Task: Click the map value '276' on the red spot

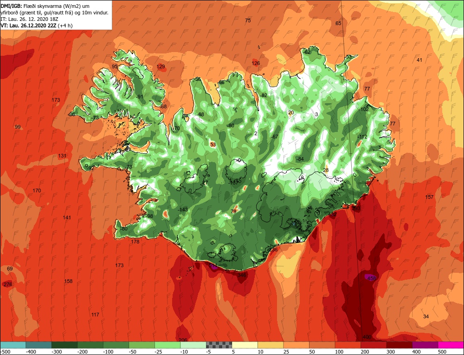Action: click(8, 284)
